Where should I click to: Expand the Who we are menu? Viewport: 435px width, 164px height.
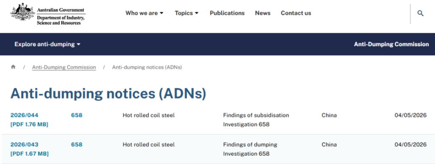tap(144, 13)
